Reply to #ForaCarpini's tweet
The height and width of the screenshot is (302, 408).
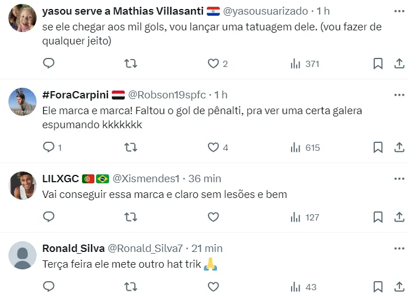(x=49, y=147)
